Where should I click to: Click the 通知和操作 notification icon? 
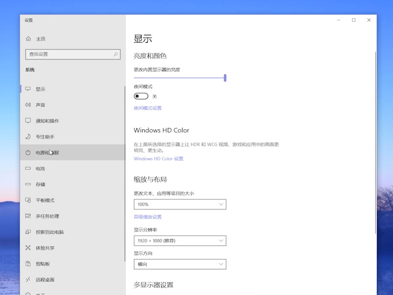[28, 121]
